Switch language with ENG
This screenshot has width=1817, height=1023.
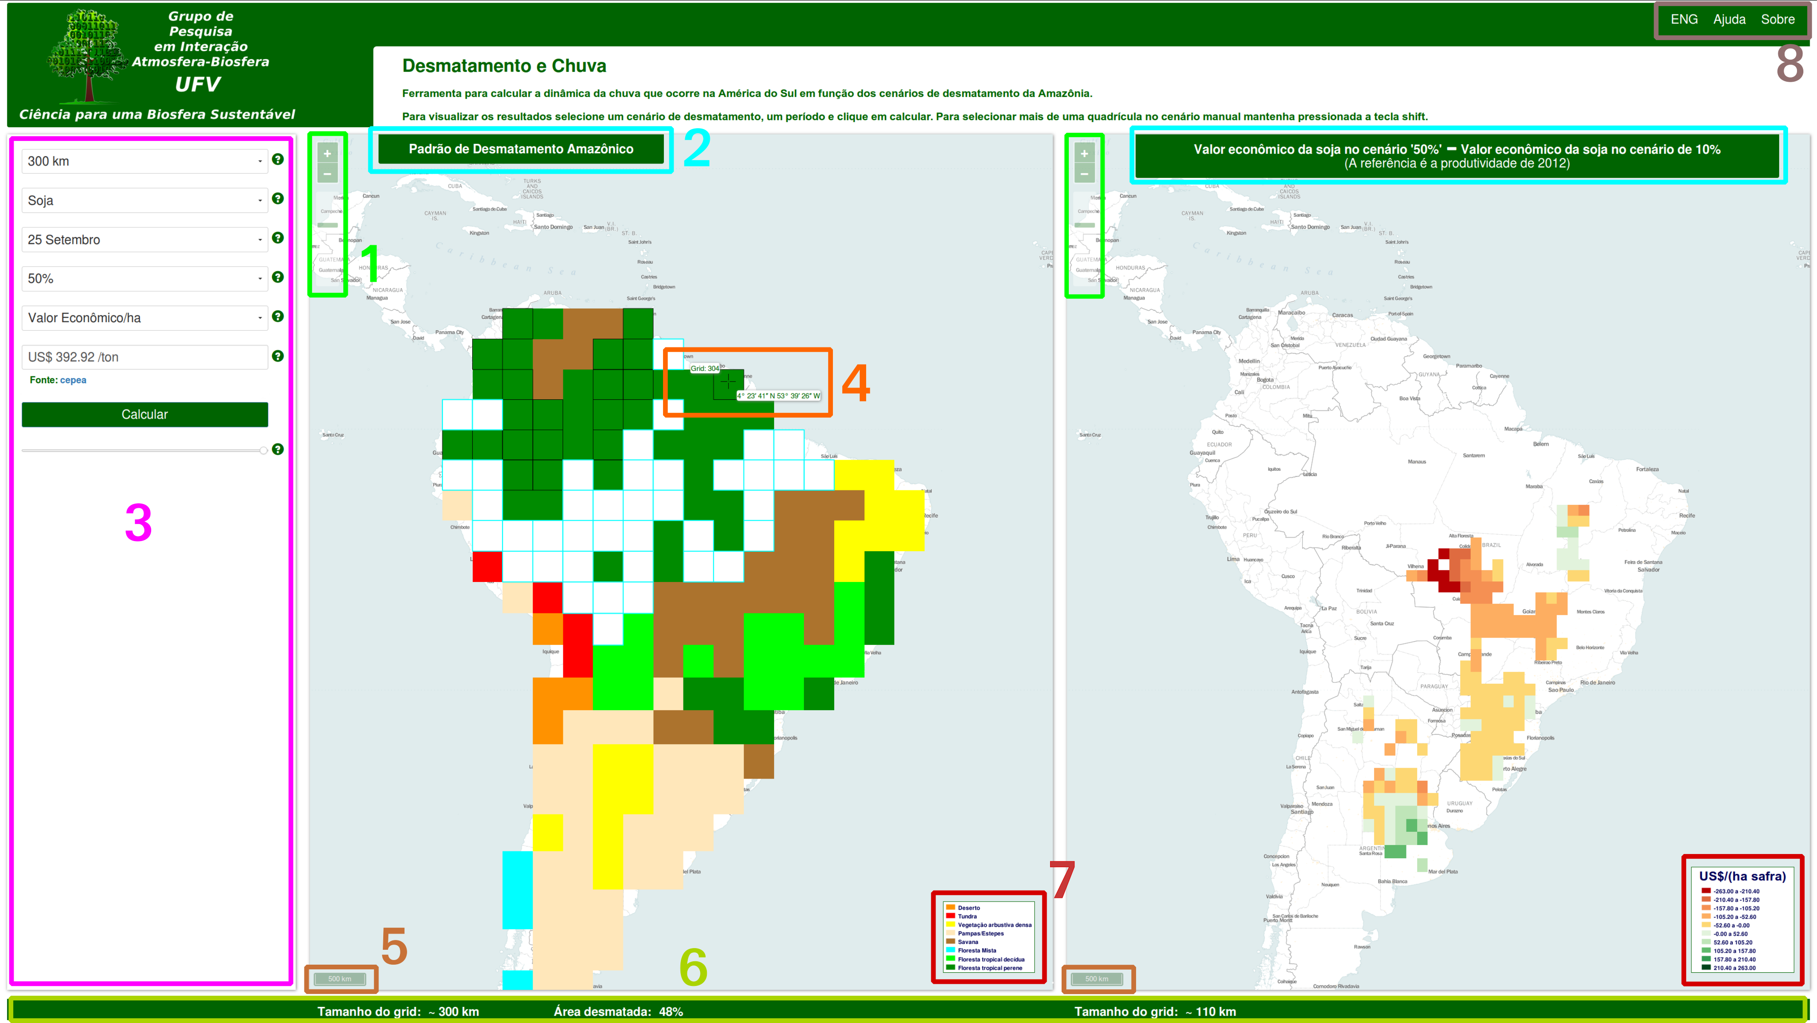click(1684, 19)
